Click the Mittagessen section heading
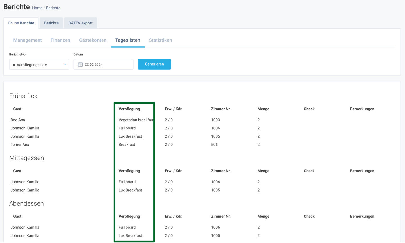This screenshot has height=243, width=405. coord(26,158)
